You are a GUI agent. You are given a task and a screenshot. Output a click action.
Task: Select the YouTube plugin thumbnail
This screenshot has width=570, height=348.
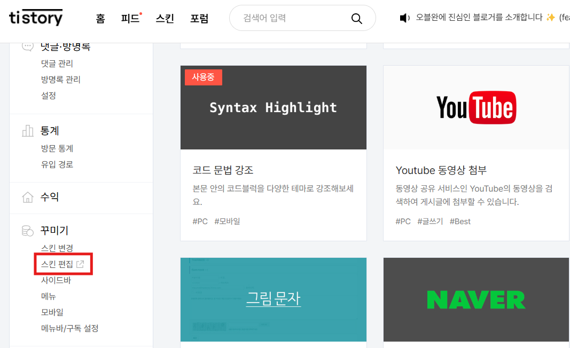click(x=476, y=107)
